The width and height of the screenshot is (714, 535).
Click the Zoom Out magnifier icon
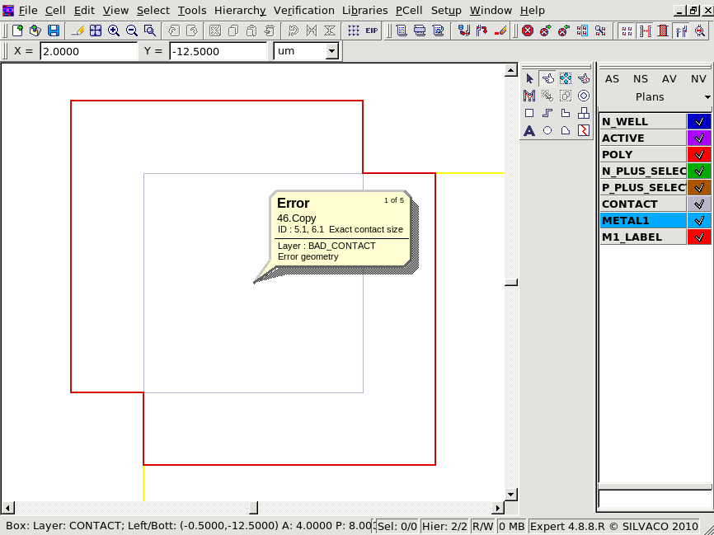132,31
